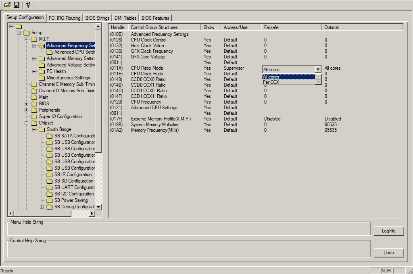Viewport: 413px width, 274px height.
Task: Open the DMI Tables tab
Action: pyautogui.click(x=125, y=18)
